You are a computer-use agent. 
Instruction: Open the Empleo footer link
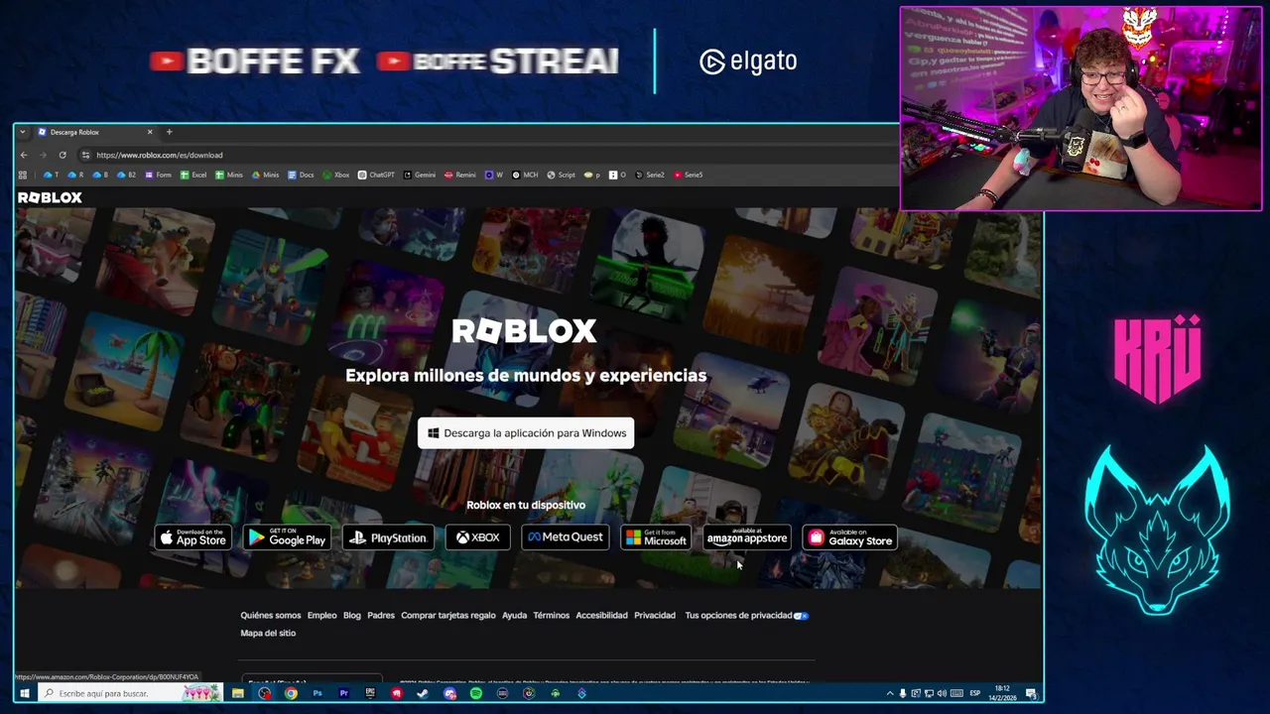[321, 615]
